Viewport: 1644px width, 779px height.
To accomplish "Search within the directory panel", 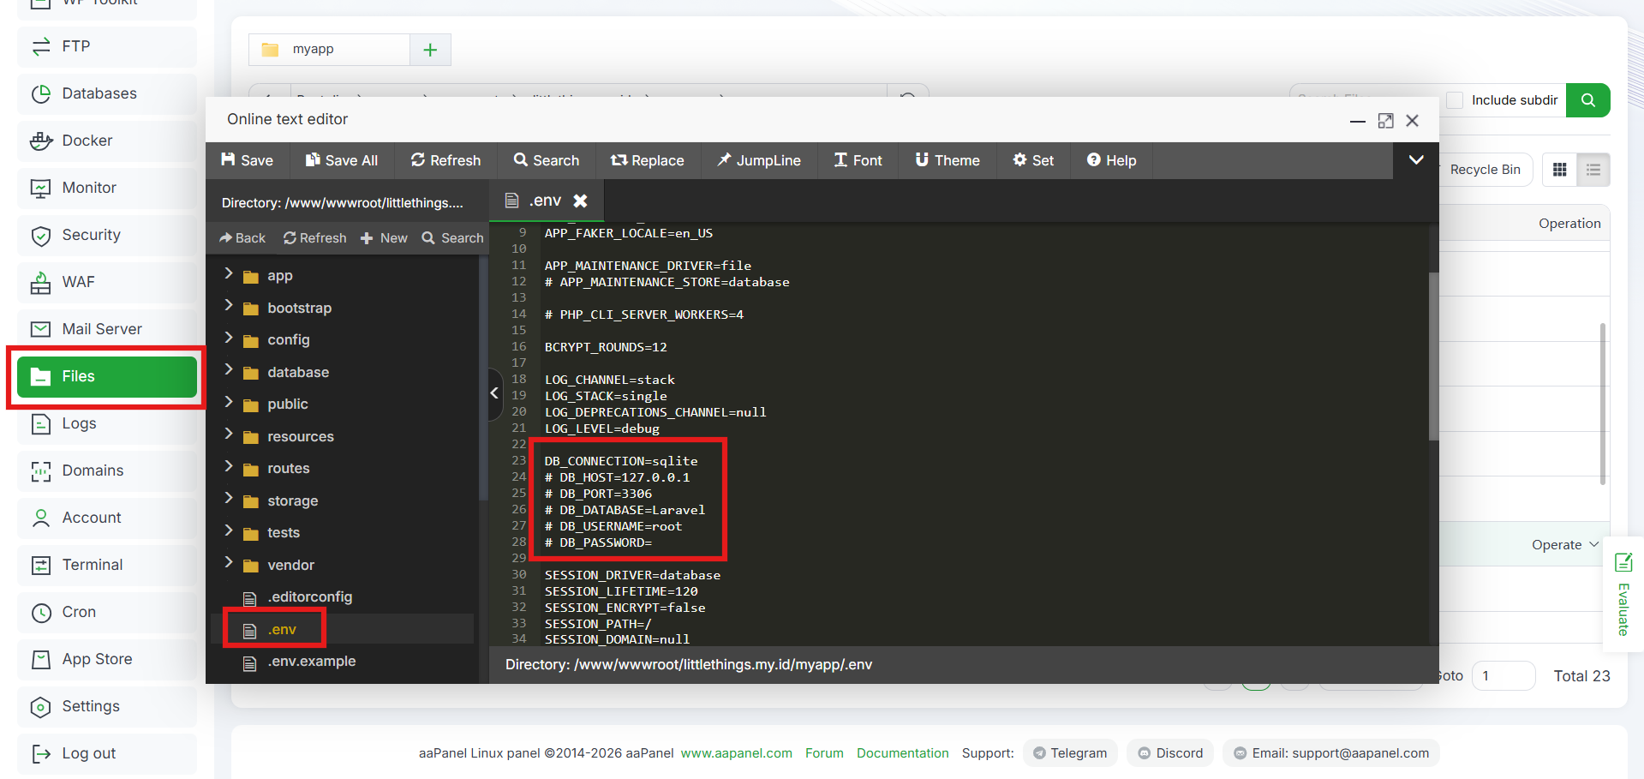I will pyautogui.click(x=453, y=238).
